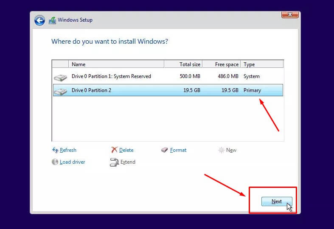The image size is (334, 229).
Task: Click the New starburst icon
Action: (221, 150)
